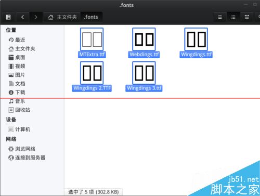Screen dimensions: 260x196
Task: Toggle the sidebar panel icon
Action: (8, 17)
